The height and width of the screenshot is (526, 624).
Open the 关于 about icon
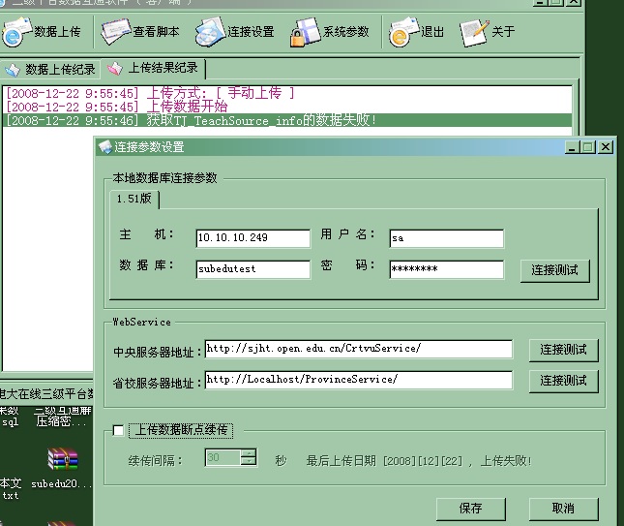tap(473, 33)
